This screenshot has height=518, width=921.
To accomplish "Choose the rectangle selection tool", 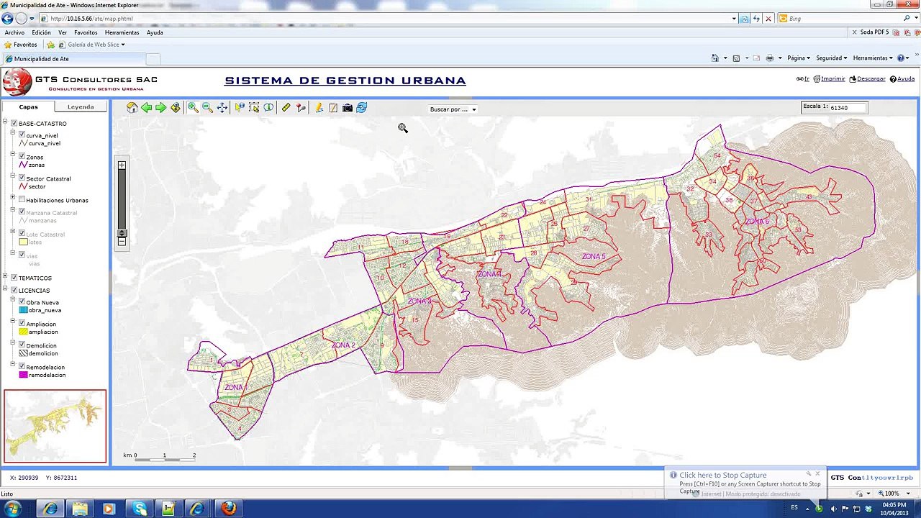I will point(254,108).
